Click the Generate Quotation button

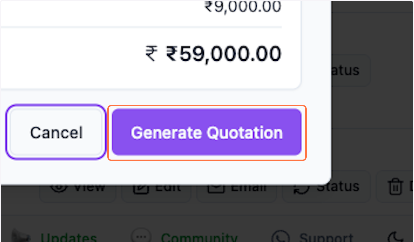(207, 133)
